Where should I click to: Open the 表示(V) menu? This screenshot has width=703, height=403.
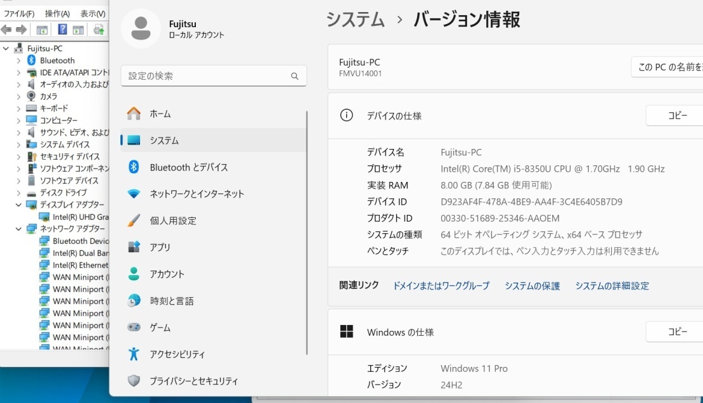[93, 14]
